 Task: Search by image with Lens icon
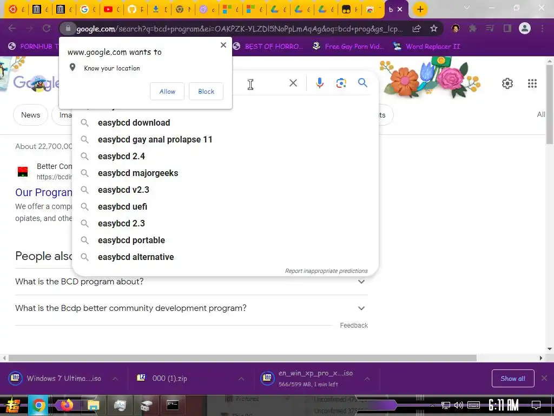click(341, 83)
